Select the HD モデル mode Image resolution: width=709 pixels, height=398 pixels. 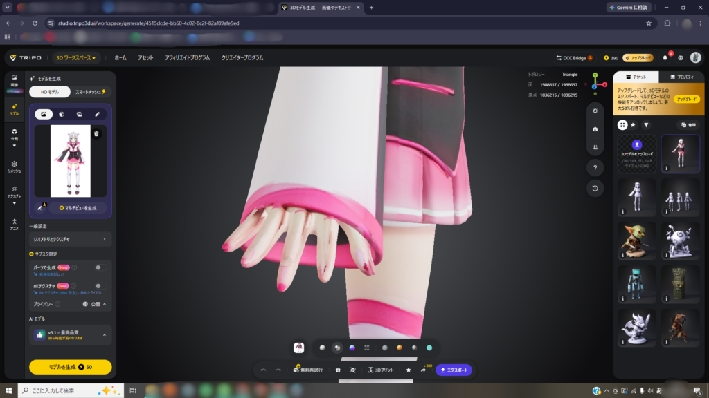pyautogui.click(x=50, y=92)
